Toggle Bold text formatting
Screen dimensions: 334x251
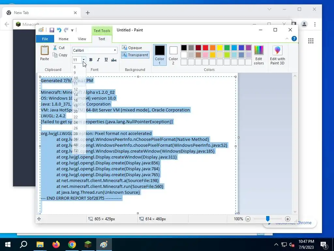click(91, 60)
